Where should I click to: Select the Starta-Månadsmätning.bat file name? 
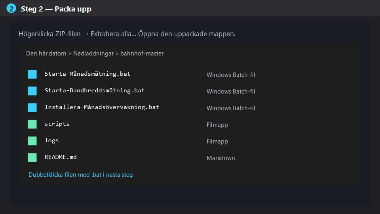[x=87, y=74]
